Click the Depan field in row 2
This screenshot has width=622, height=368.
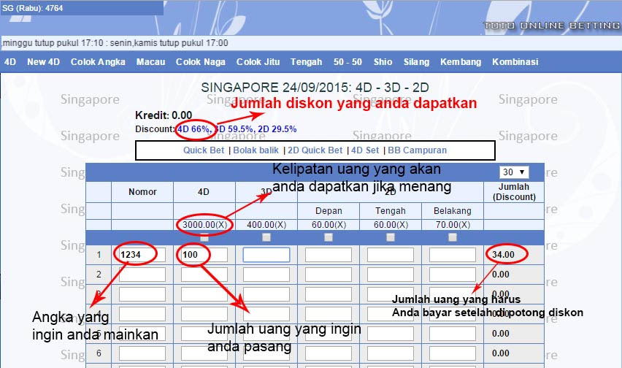[x=329, y=275]
